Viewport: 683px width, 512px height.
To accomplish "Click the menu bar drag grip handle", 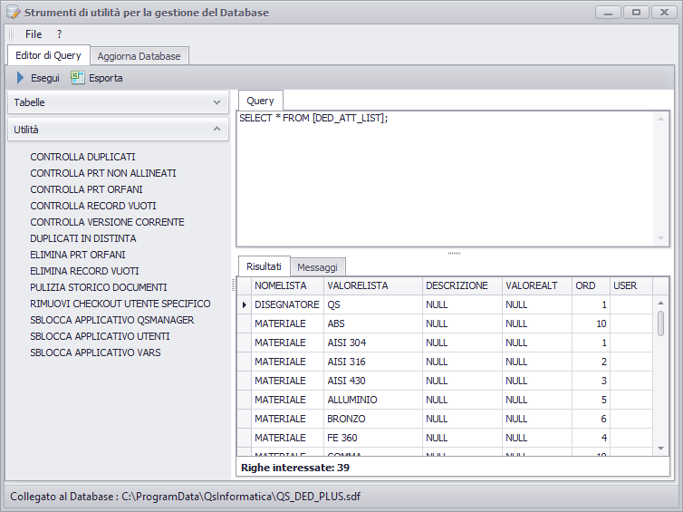I will point(12,34).
